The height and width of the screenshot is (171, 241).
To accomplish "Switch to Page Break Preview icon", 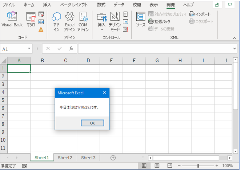I will tap(170, 166).
